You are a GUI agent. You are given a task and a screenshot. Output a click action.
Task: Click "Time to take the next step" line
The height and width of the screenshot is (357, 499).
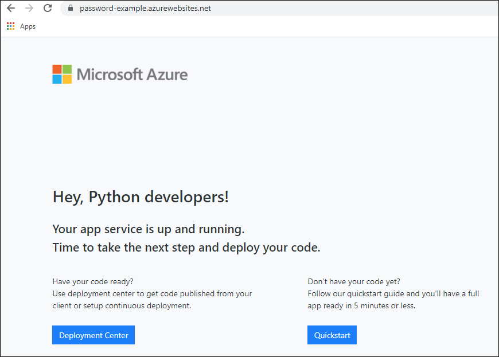tap(186, 248)
